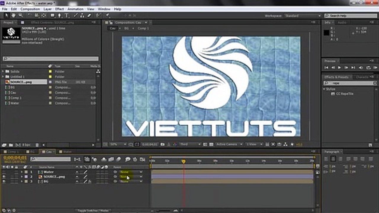Viewport: 379px width, 213px height.
Task: Click the new folder icon in Project panel
Action: point(11,145)
